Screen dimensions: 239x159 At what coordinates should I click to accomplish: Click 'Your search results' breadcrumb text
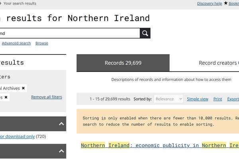(x=20, y=3)
